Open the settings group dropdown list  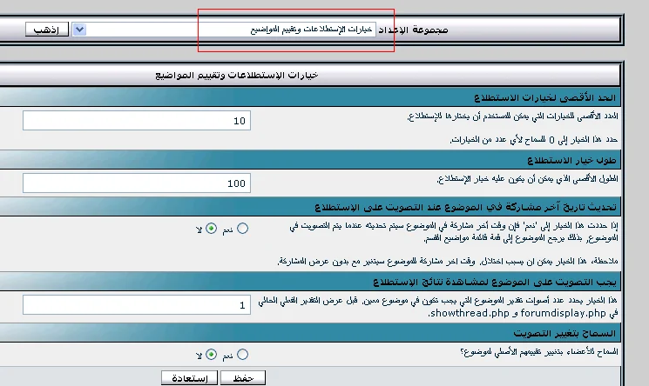[80, 29]
